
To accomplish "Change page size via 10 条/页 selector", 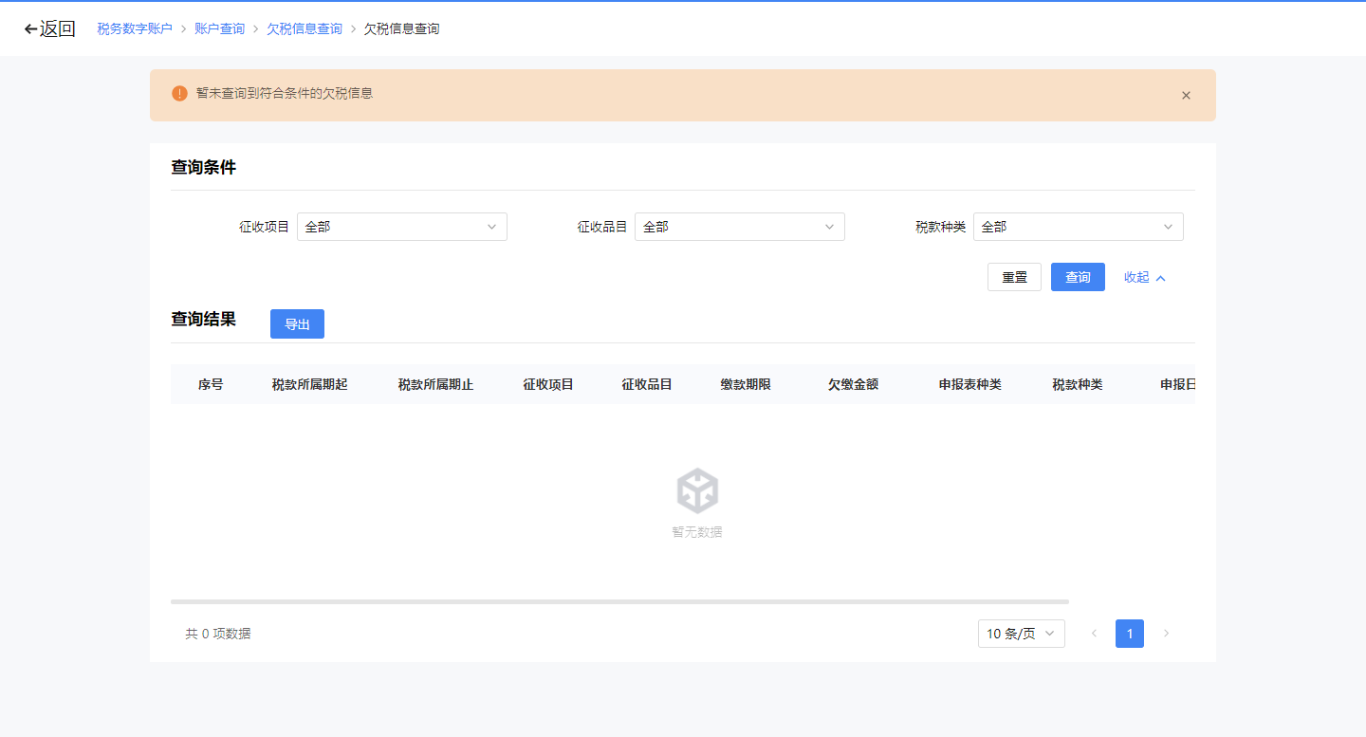I will point(1021,634).
